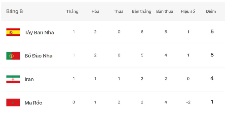Open the Tây Ban Nha team link

(x=39, y=33)
